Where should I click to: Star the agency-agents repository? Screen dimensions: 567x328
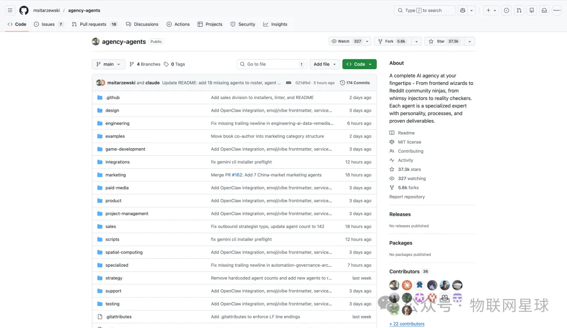pos(444,41)
